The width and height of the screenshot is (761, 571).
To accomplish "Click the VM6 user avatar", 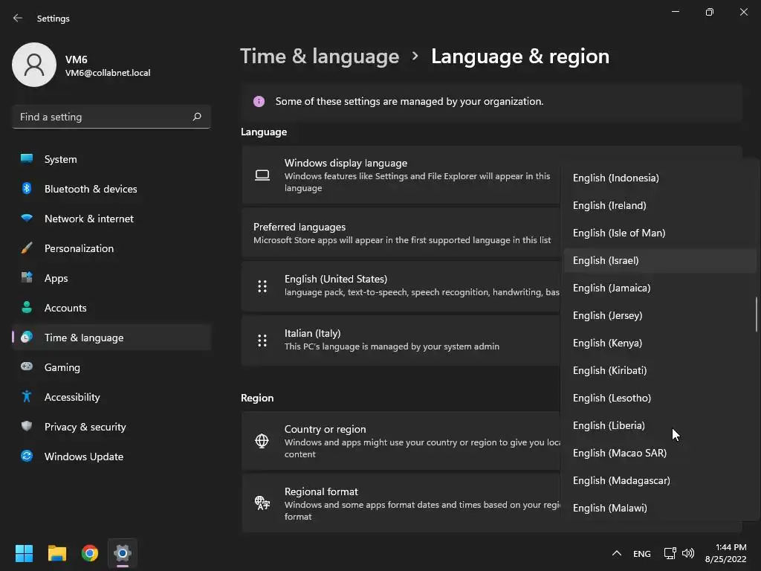I will (34, 65).
